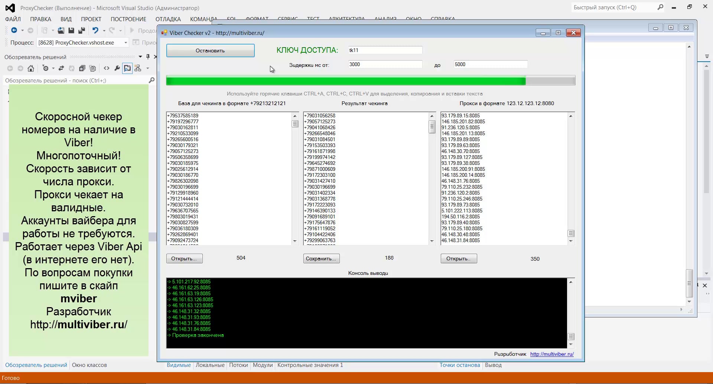Click the proxy list scrollbar thumb
This screenshot has width=713, height=384.
coord(571,233)
